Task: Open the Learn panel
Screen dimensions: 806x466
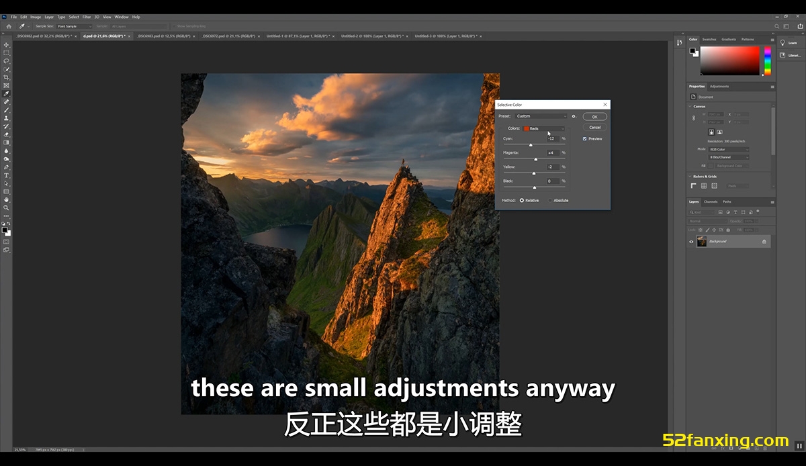Action: [789, 42]
